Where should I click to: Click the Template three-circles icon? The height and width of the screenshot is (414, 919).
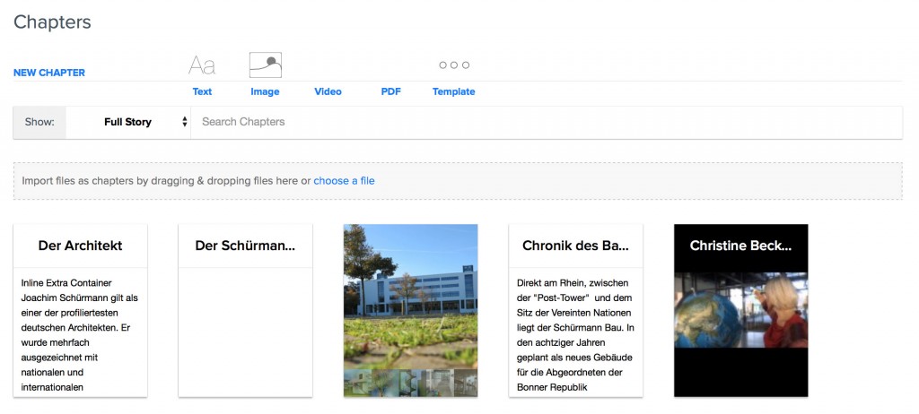coord(454,65)
